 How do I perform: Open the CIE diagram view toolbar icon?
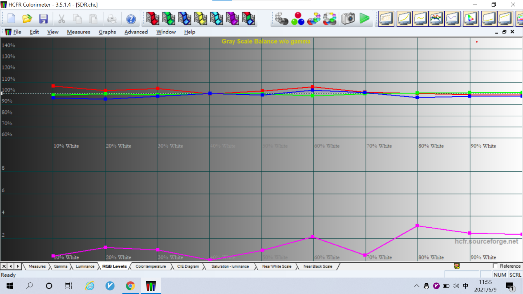click(471, 19)
